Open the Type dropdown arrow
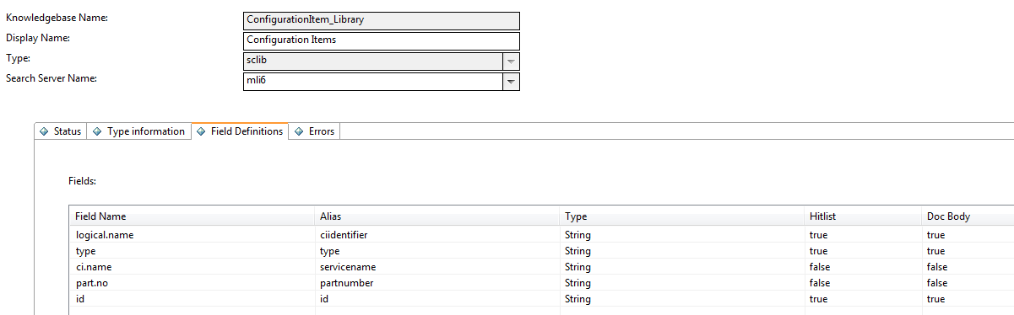The width and height of the screenshot is (1014, 315). pos(511,61)
